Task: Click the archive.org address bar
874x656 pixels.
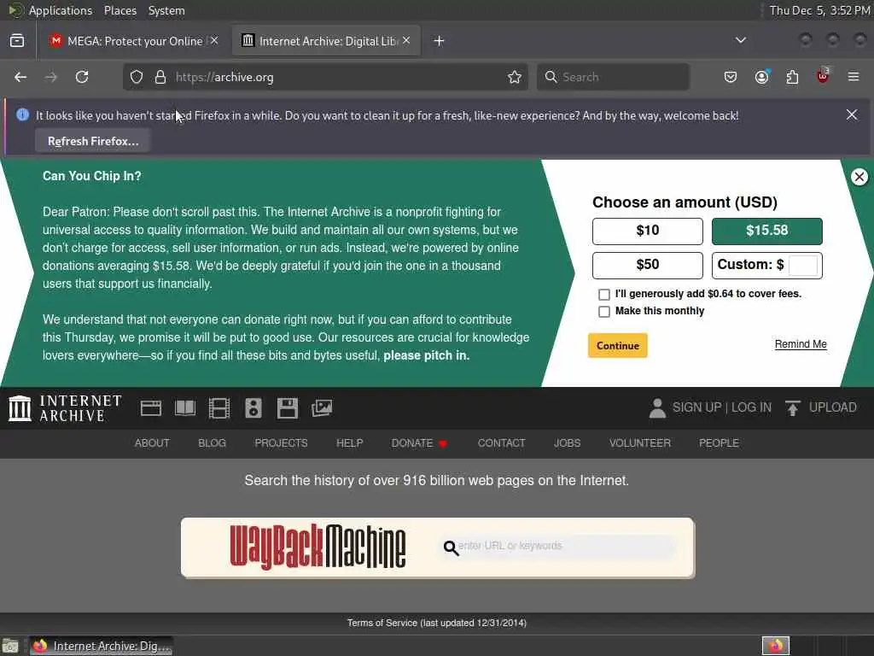Action: [x=325, y=77]
